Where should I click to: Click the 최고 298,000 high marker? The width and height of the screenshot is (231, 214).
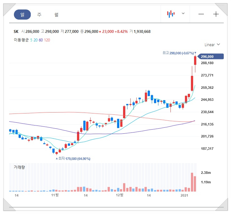[180, 53]
